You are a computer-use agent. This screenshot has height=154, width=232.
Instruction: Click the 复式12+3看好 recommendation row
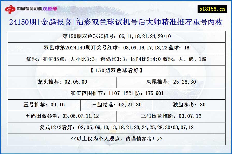click(x=116, y=128)
